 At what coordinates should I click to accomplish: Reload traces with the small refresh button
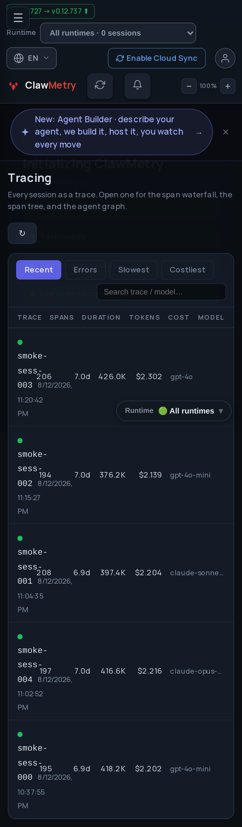tap(22, 233)
